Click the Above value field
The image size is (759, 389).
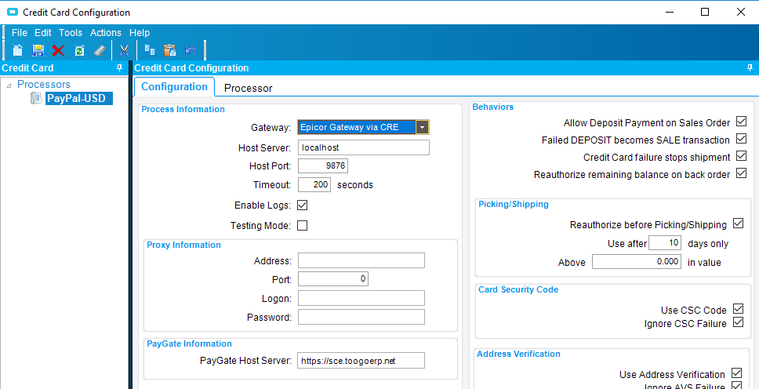coord(637,262)
